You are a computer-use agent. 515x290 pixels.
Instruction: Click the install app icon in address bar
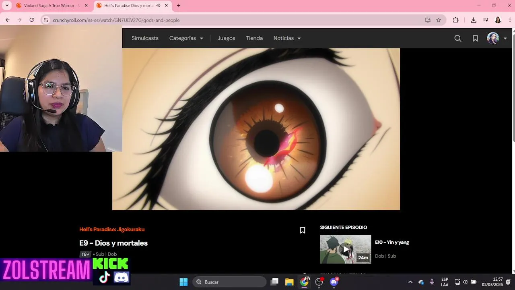(428, 20)
